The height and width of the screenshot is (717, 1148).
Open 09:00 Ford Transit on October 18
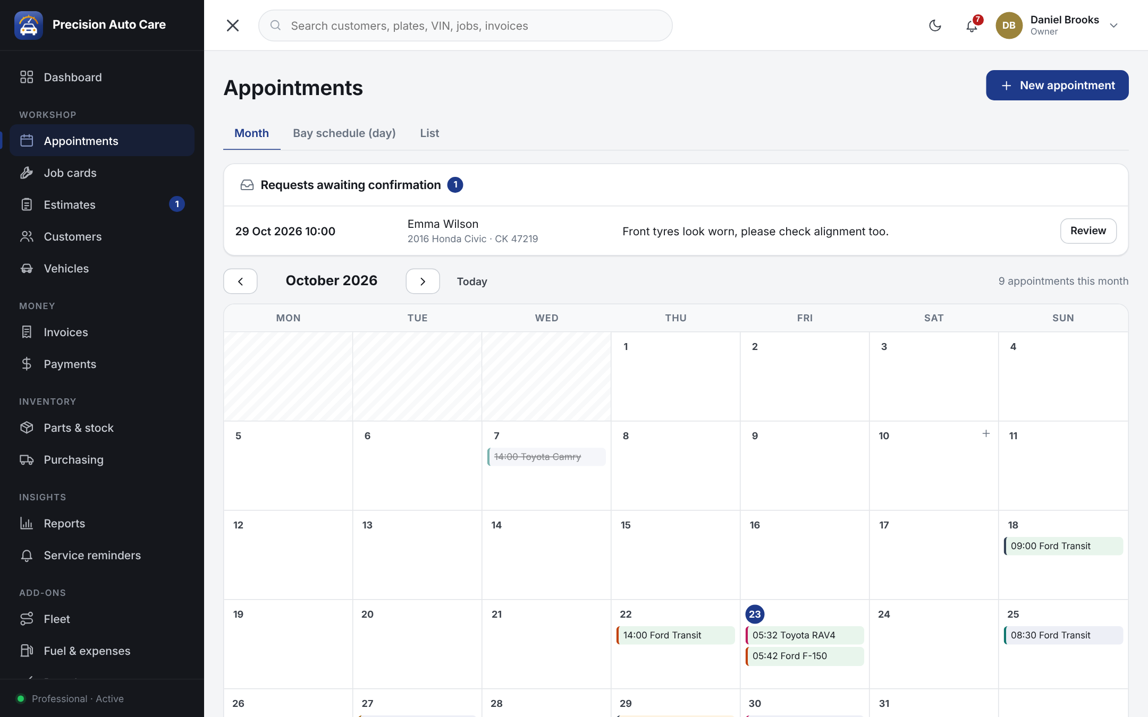pos(1063,546)
